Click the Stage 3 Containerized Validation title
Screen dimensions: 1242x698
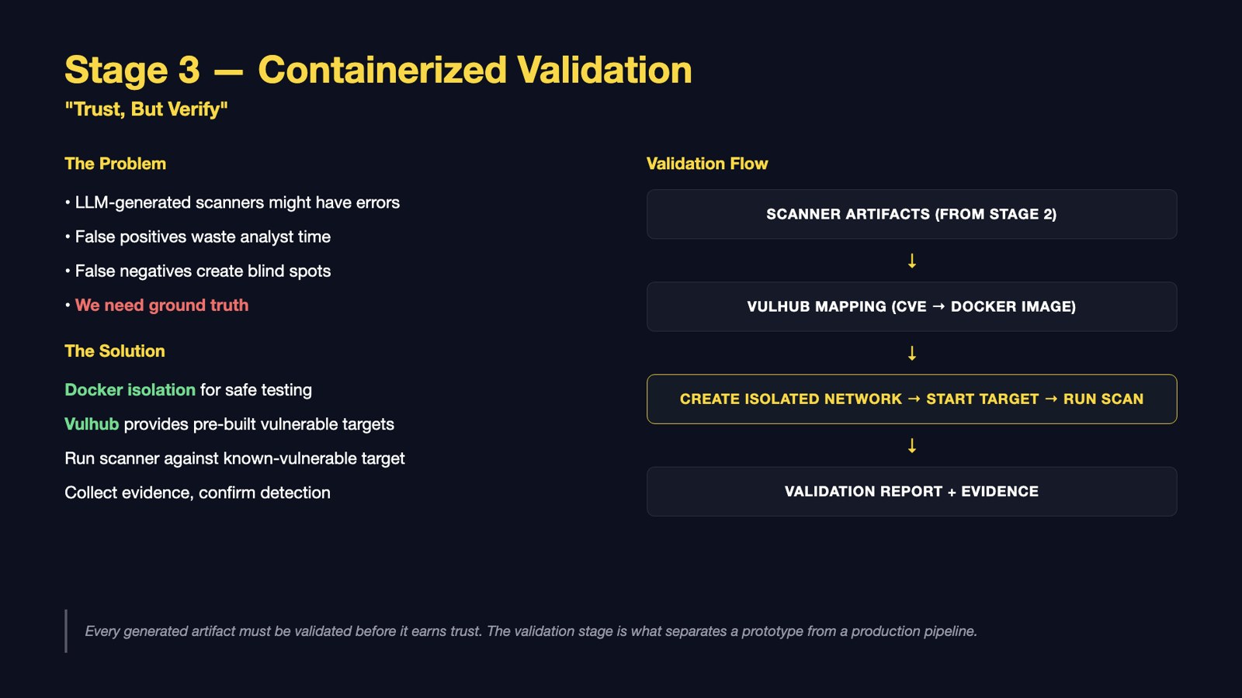[378, 70]
